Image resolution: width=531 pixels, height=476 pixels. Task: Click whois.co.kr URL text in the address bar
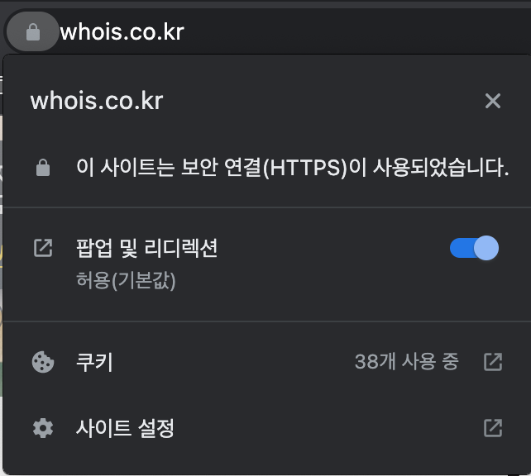tap(122, 32)
